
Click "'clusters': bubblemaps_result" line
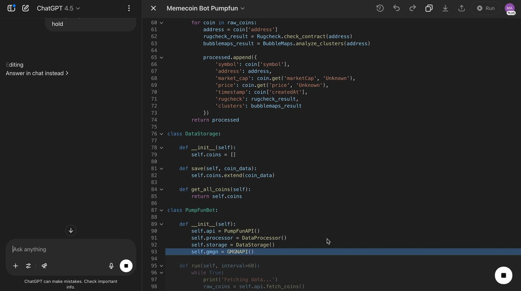click(258, 106)
